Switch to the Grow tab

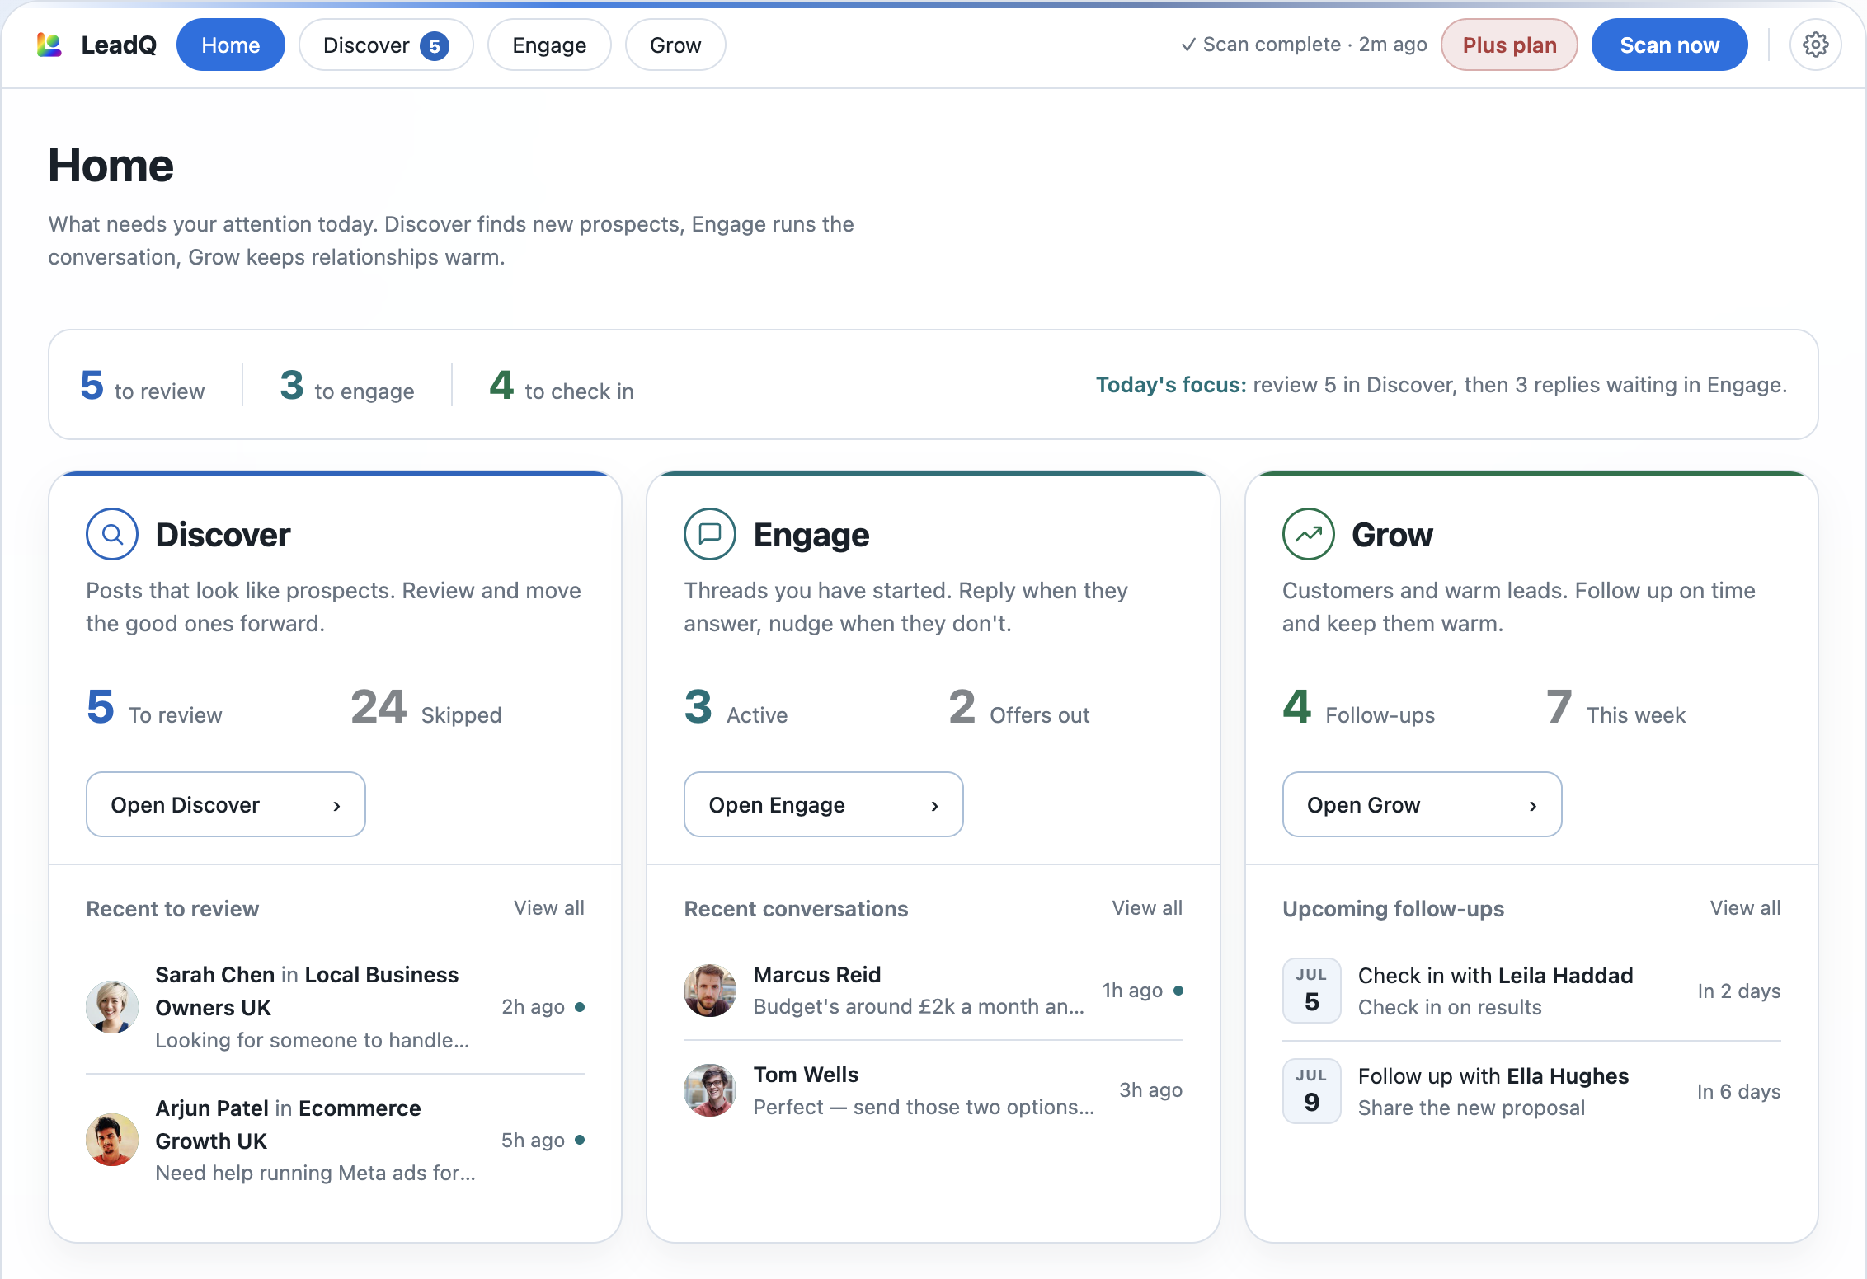[675, 45]
